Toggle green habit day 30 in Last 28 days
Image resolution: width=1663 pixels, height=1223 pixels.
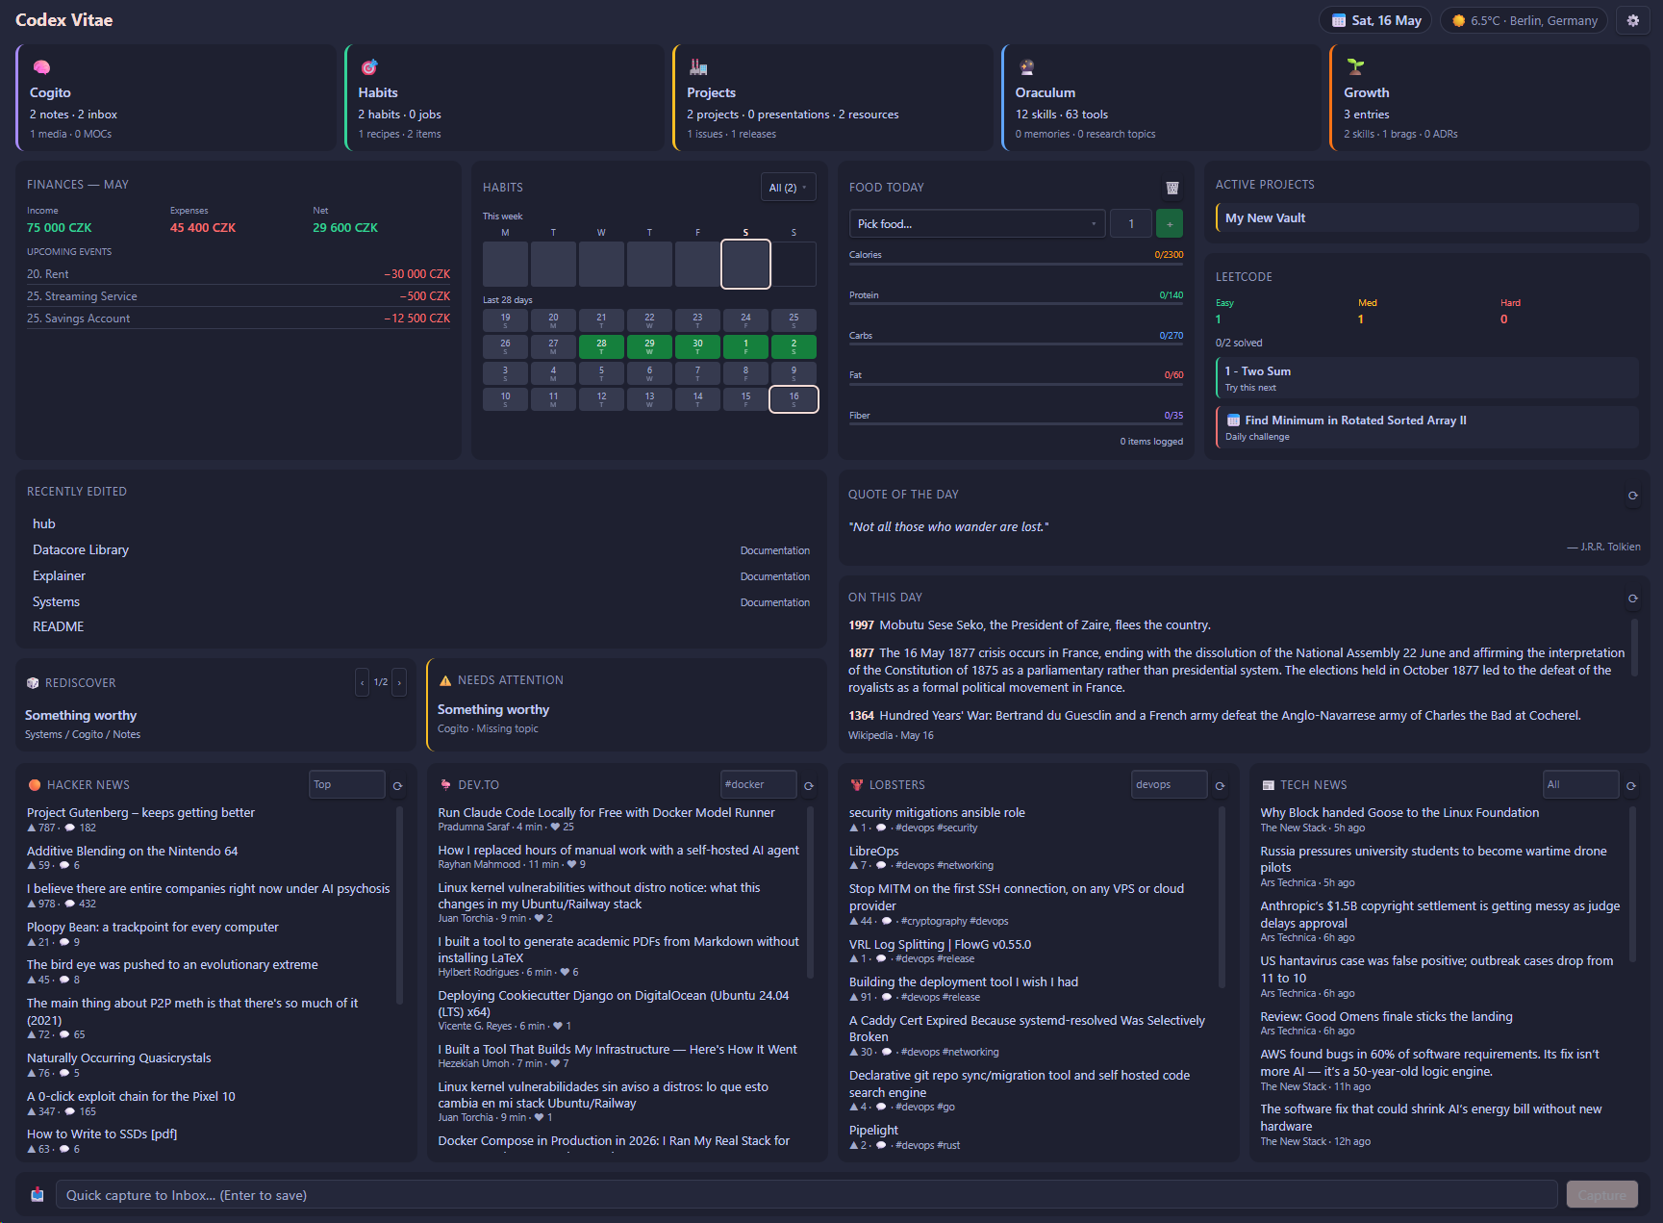coord(697,346)
